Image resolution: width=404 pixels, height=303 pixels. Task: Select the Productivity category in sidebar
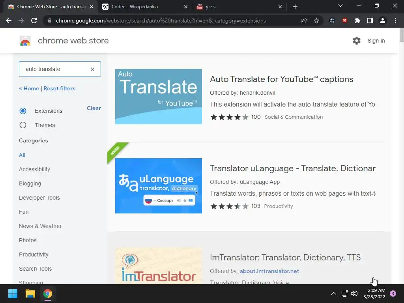tap(34, 254)
